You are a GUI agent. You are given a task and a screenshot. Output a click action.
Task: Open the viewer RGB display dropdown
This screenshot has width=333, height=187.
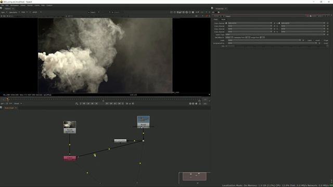click(24, 12)
